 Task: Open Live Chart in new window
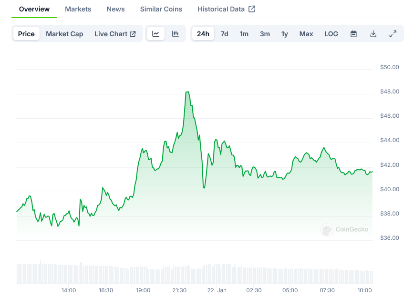point(115,34)
